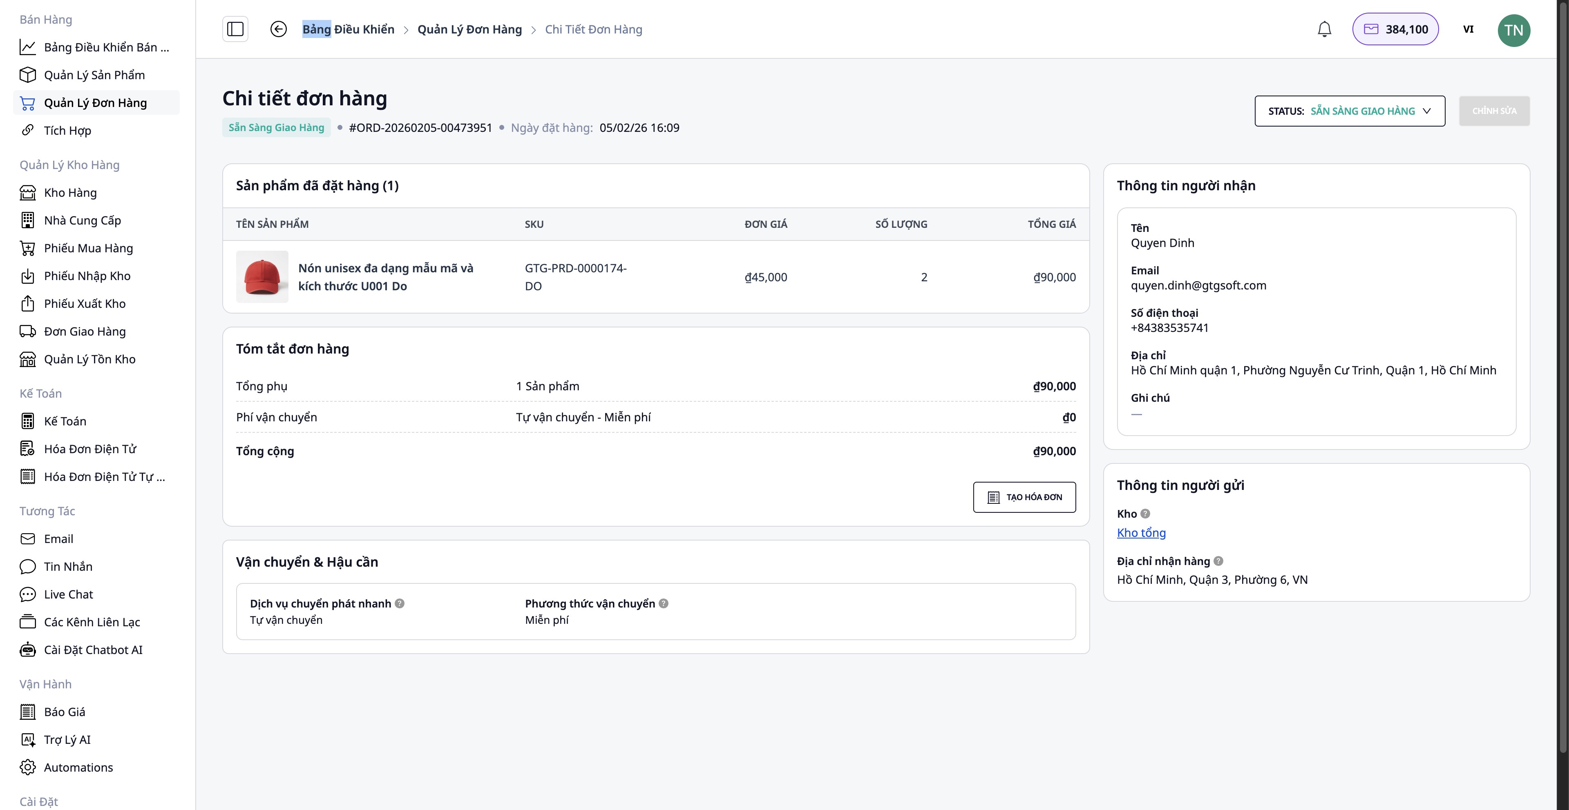Viewport: 1569px width, 810px height.
Task: Open the TN user avatar menu
Action: (1513, 31)
